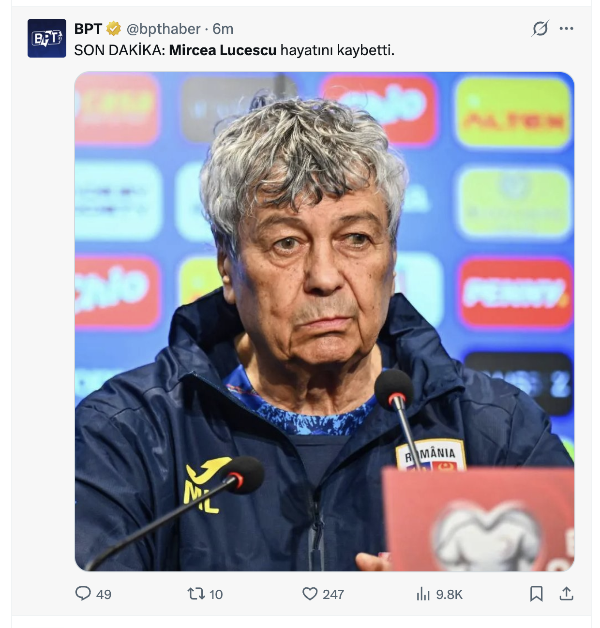Click the bold Mircea Lucescu text
The width and height of the screenshot is (600, 628).
pos(223,50)
